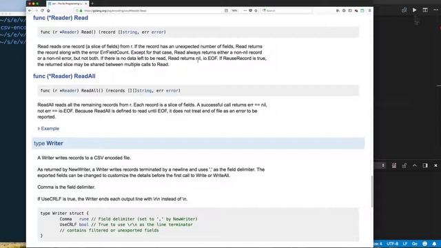
Task: Reload the golang.org page
Action: (x=42, y=10)
